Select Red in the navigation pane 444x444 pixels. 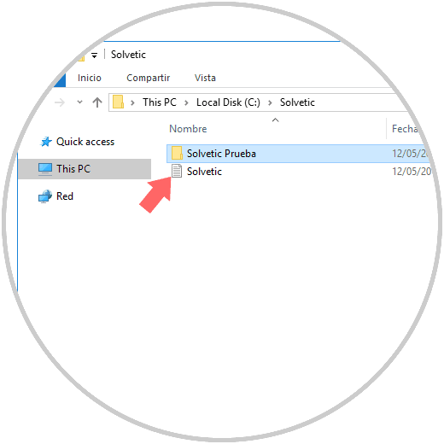coord(65,196)
